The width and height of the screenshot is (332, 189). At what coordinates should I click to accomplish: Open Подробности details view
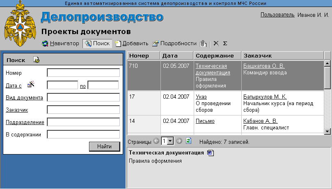[x=174, y=44]
